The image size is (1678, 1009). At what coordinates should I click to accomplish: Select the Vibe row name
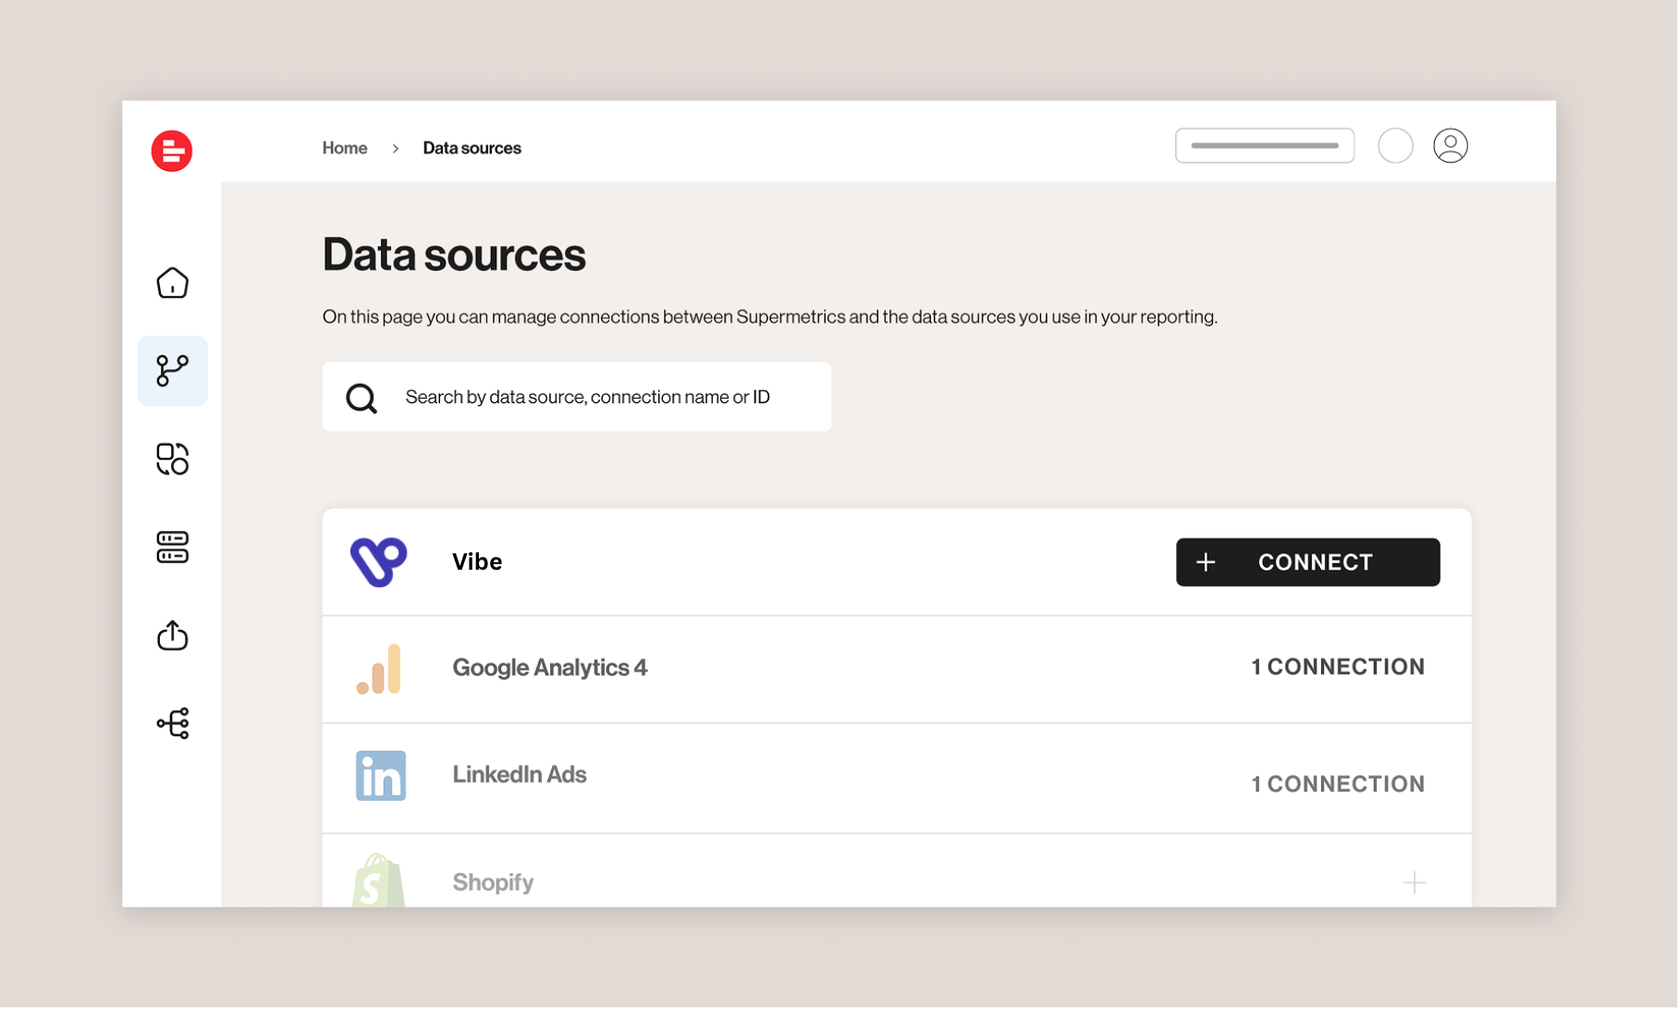(477, 562)
